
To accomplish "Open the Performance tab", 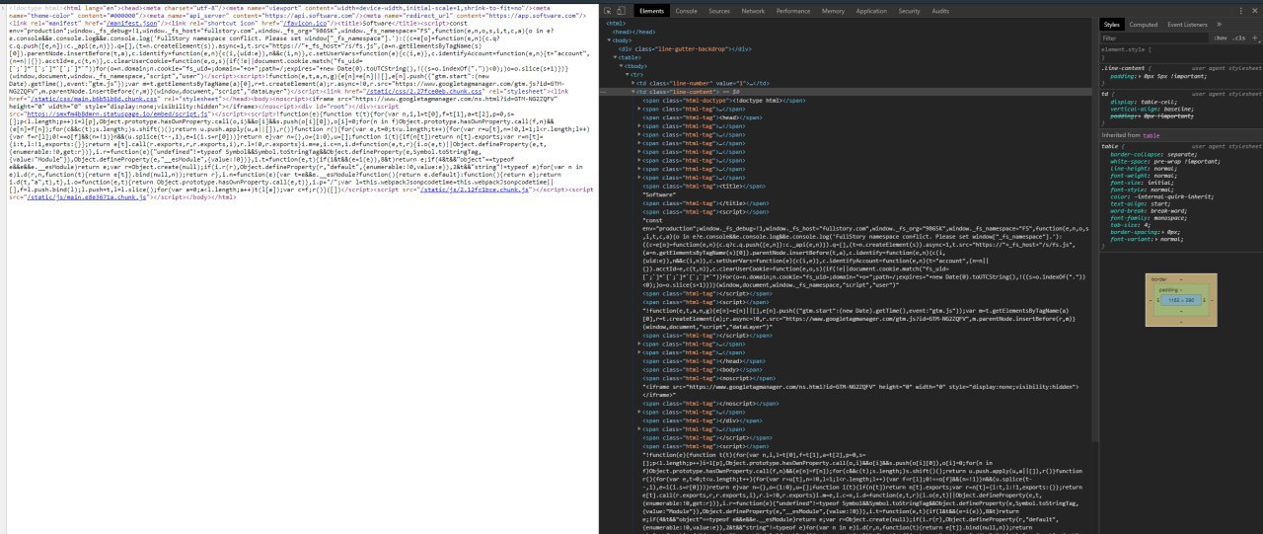I will (793, 10).
